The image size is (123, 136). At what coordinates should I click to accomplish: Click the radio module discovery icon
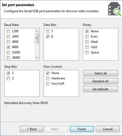point(115,9)
